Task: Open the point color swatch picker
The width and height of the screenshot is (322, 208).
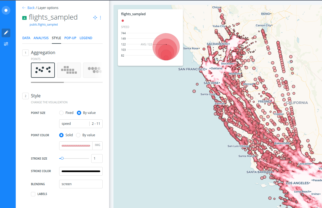Action: (76, 146)
